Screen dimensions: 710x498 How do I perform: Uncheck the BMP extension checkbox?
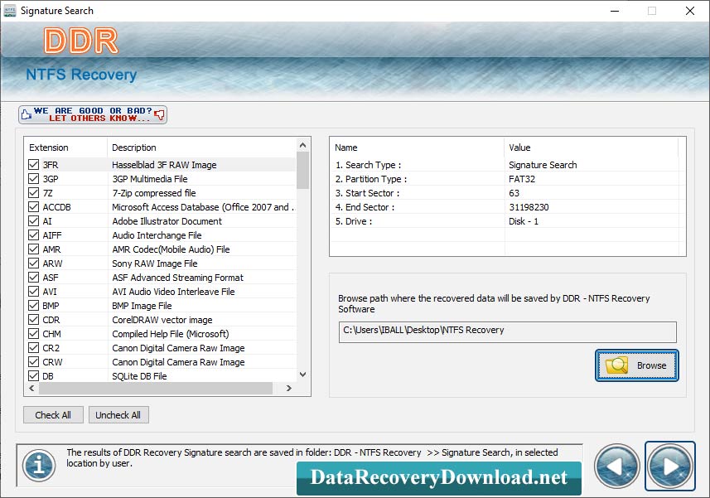[x=33, y=306]
